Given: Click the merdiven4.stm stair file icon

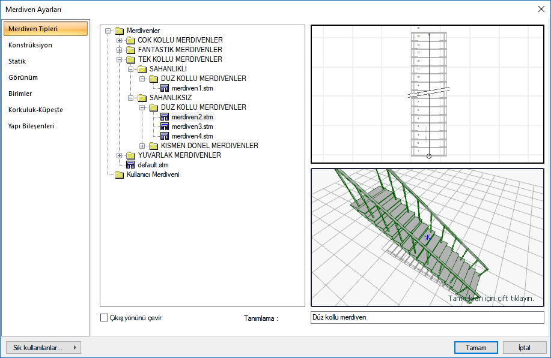Looking at the screenshot, I should click(165, 136).
